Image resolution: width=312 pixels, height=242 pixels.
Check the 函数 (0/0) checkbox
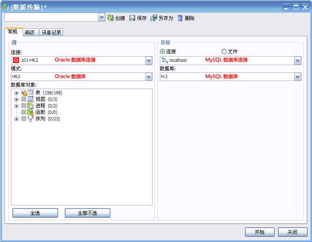(24, 112)
